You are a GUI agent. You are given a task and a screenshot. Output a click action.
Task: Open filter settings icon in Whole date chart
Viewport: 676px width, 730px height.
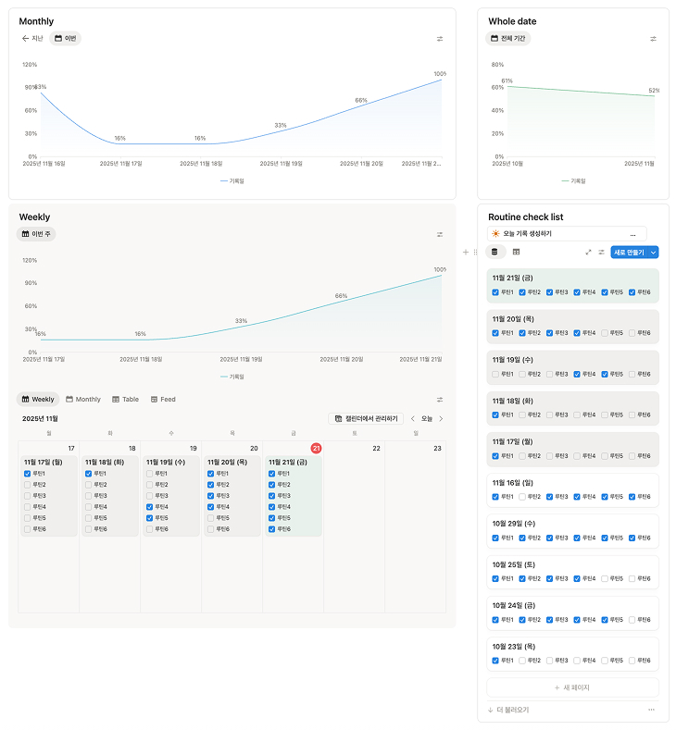click(653, 39)
